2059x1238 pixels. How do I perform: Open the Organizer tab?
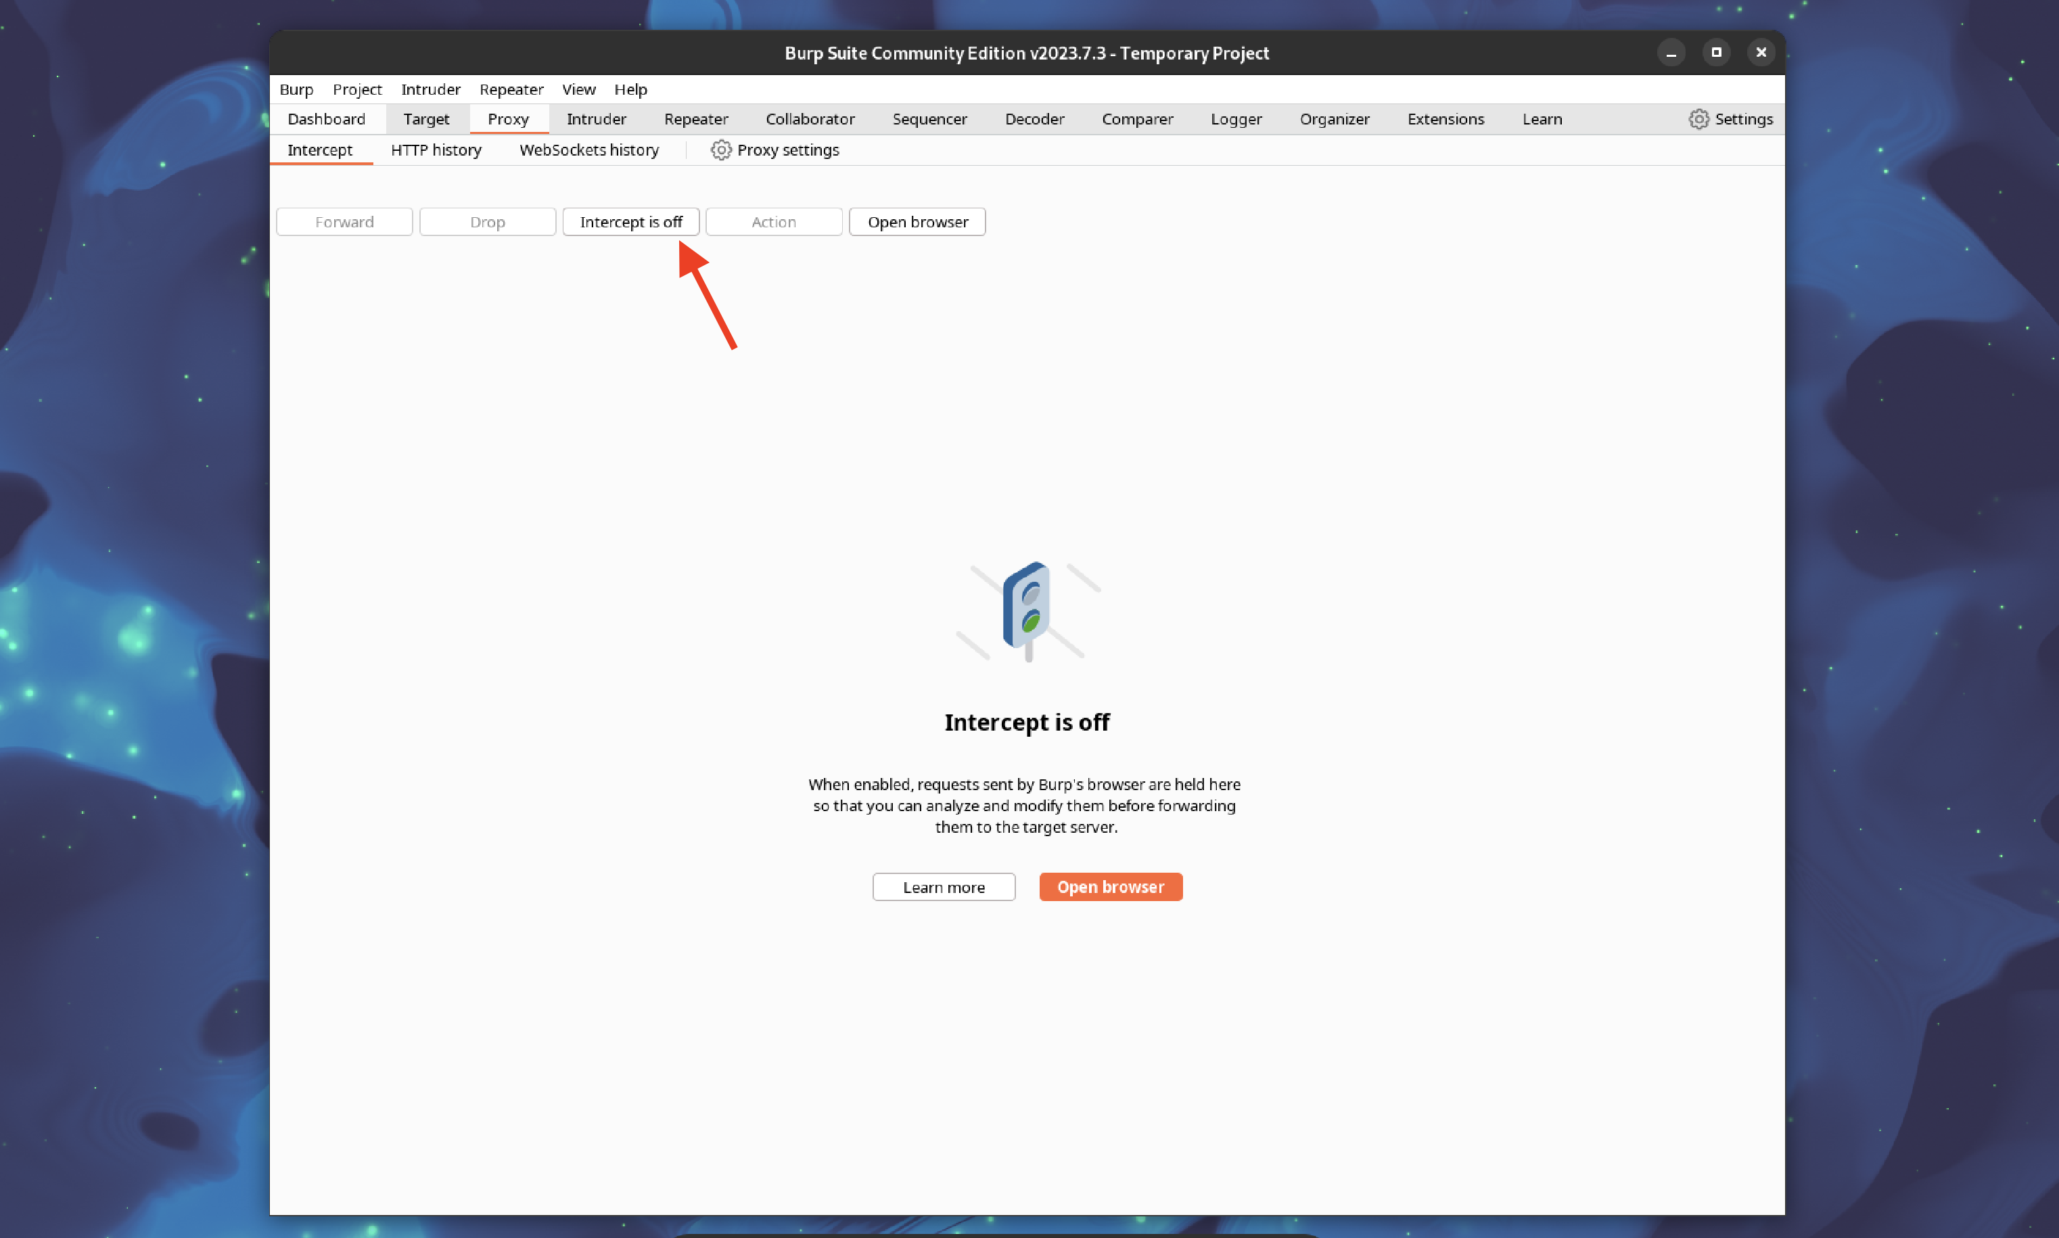[1335, 119]
